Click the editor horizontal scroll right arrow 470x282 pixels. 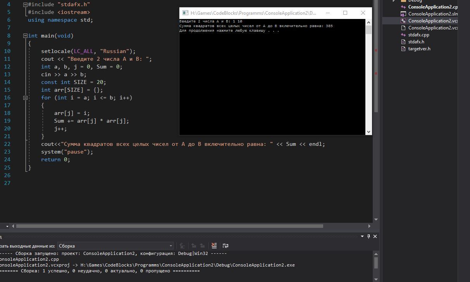pyautogui.click(x=369, y=226)
